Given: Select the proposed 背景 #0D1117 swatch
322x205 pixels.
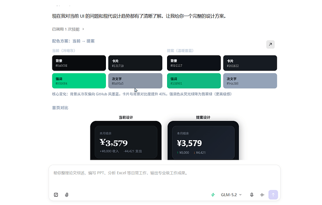Looking at the screenshot, I should pos(194,63).
